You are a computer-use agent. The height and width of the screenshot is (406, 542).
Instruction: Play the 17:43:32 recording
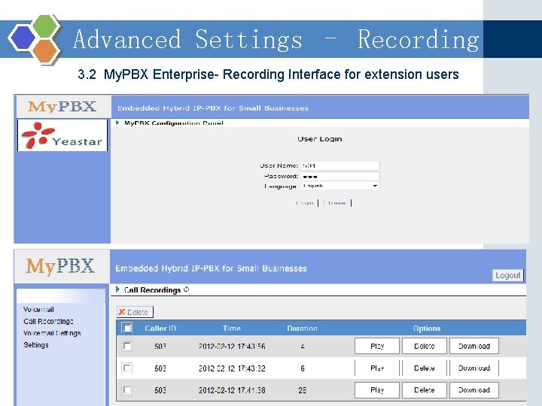point(377,368)
